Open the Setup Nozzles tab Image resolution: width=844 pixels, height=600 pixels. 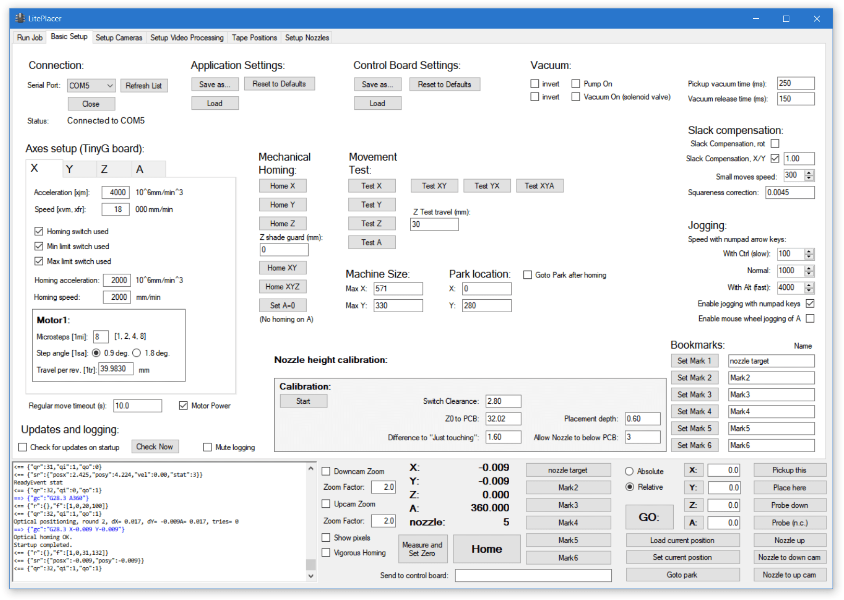pyautogui.click(x=307, y=37)
